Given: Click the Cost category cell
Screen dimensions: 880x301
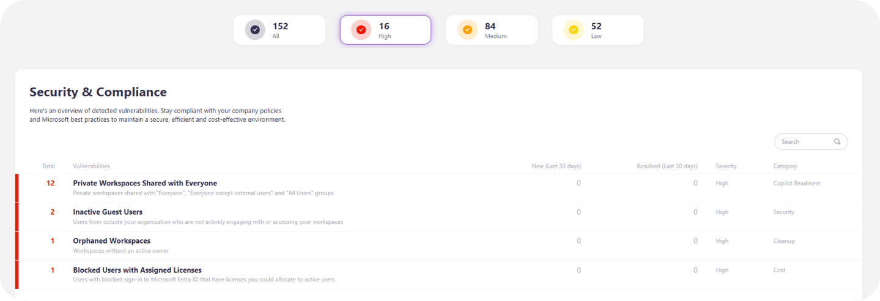Looking at the screenshot, I should point(779,270).
